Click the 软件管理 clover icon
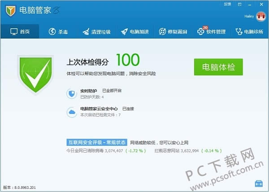The image size is (269, 192). pyautogui.click(x=201, y=32)
